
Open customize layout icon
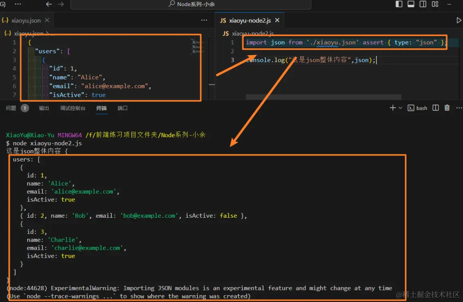[x=435, y=4]
